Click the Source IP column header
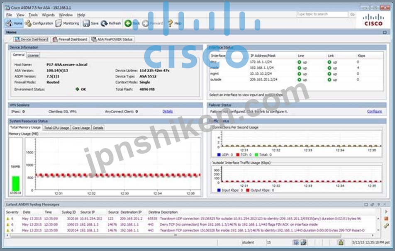The width and height of the screenshot is (395, 251). [x=88, y=212]
